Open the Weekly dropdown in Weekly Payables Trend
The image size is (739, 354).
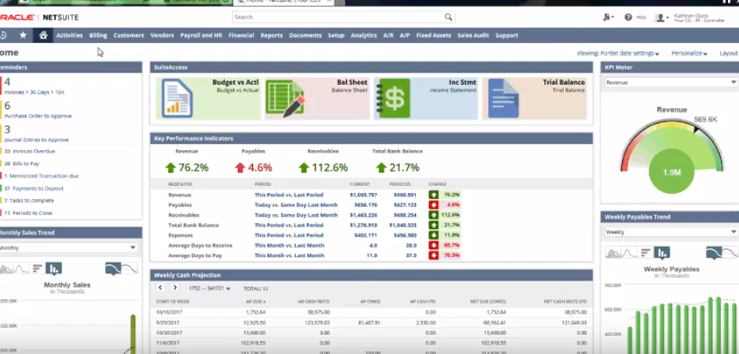671,232
